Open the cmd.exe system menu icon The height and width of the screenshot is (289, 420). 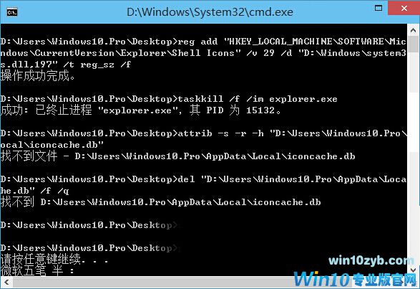[12, 12]
